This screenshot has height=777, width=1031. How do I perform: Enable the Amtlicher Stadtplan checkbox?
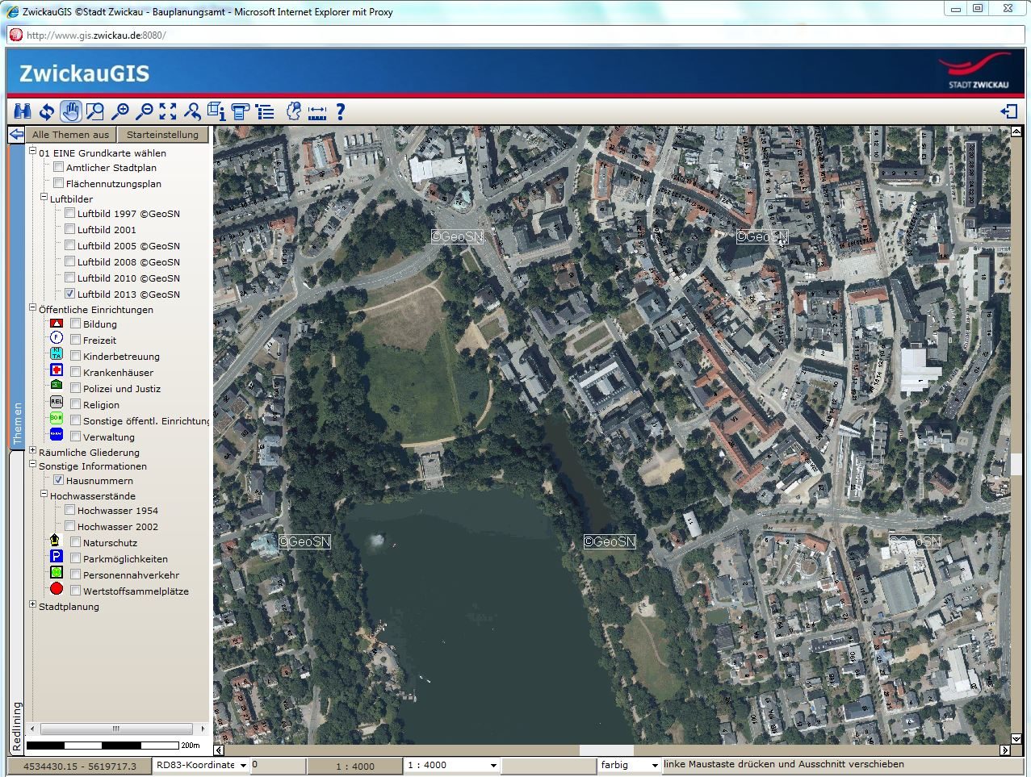(58, 168)
